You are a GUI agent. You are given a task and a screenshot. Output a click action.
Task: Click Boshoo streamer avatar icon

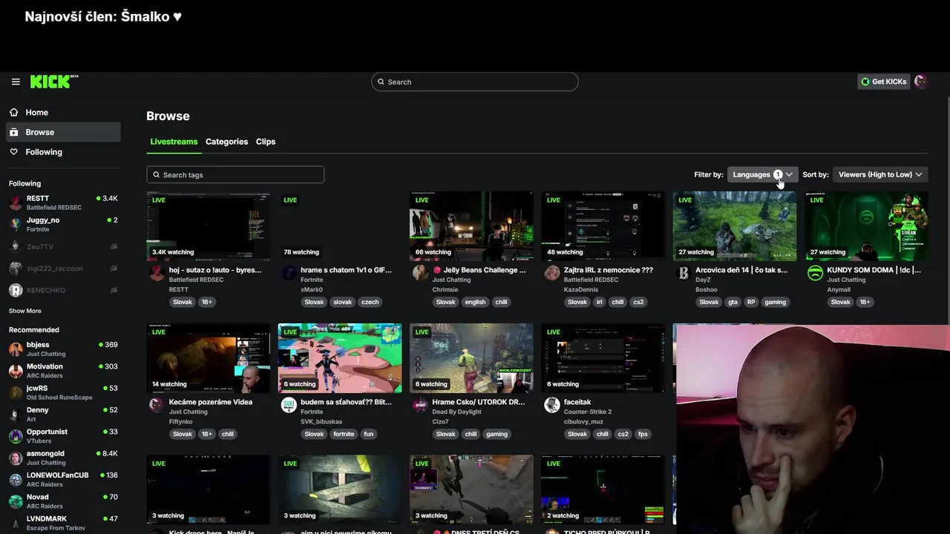[684, 273]
